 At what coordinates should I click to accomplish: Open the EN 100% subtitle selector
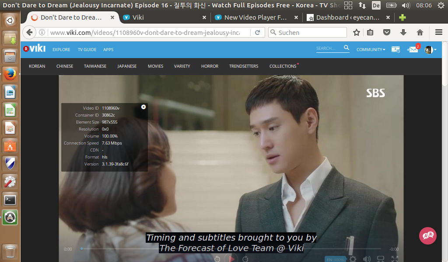pyautogui.click(x=335, y=259)
